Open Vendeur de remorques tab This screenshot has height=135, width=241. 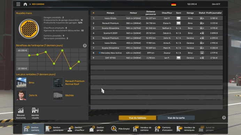(186, 129)
